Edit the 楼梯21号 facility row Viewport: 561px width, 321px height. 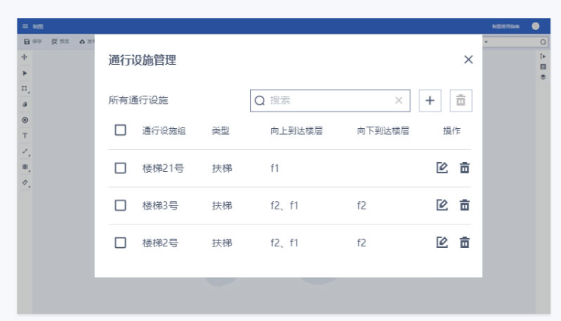click(443, 168)
